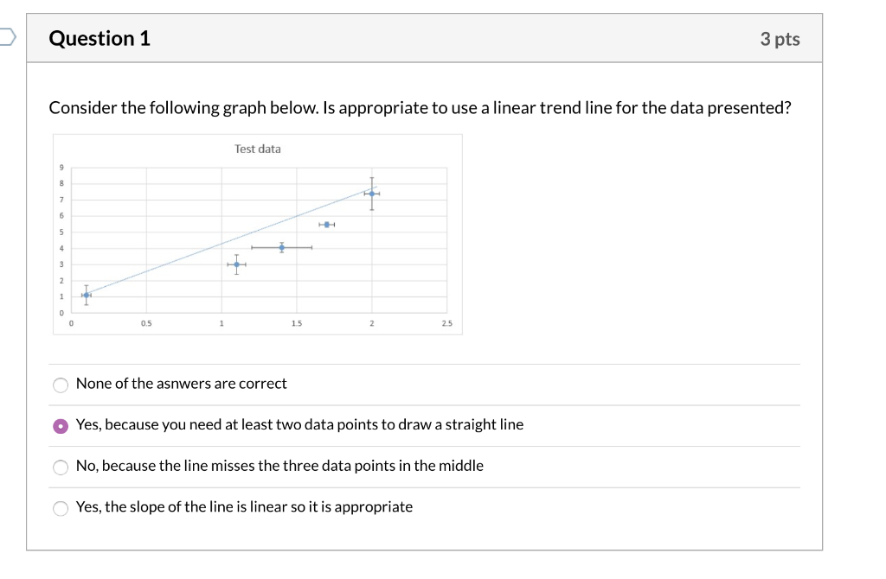Choose the "No, because the line misses" radio button

coord(61,468)
